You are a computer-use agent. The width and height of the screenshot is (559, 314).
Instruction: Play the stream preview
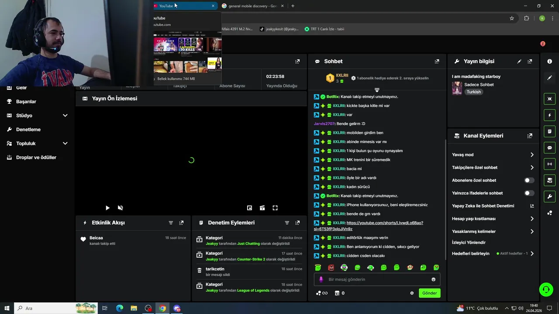coord(107,208)
